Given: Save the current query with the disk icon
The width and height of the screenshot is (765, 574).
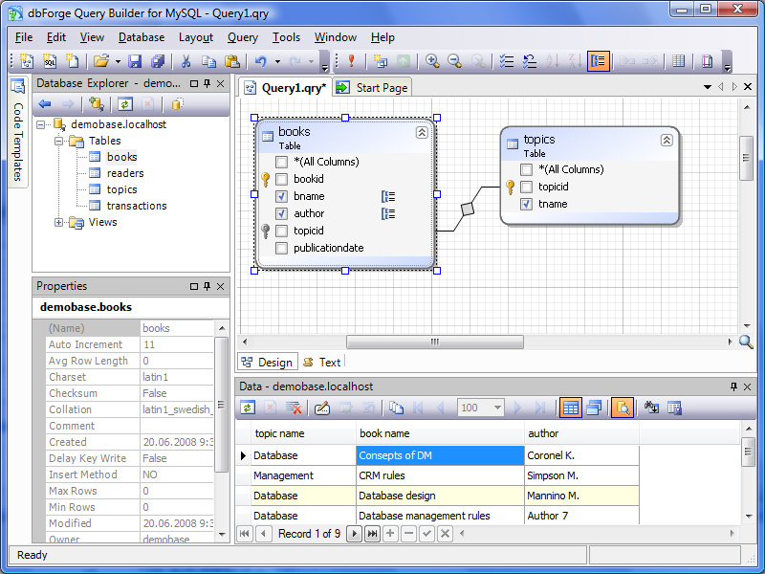Looking at the screenshot, I should tap(135, 61).
